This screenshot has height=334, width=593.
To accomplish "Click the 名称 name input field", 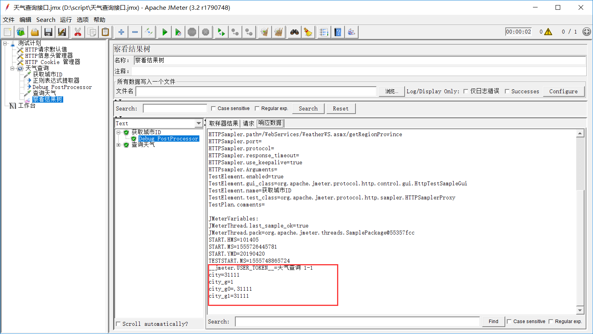I will (360, 60).
